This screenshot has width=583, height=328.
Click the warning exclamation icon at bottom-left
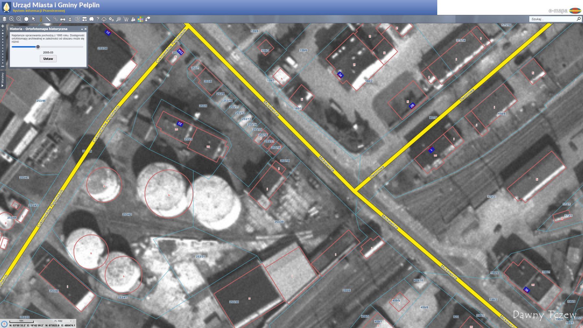[x=4, y=323]
